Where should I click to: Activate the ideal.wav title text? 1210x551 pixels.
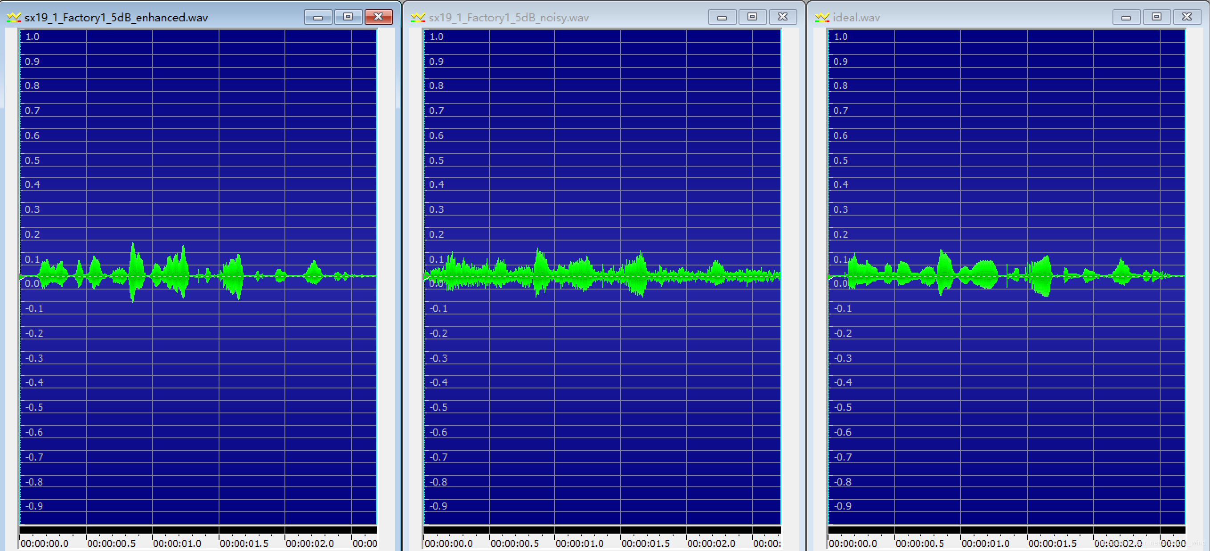point(856,18)
